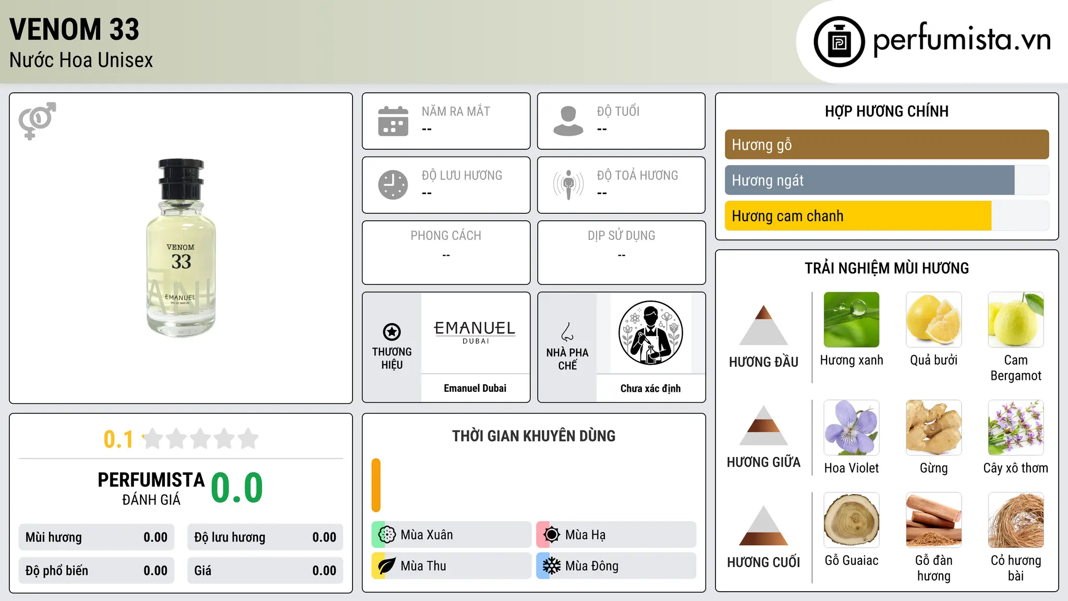This screenshot has width=1068, height=601.
Task: Click the Mùa Xuân season row
Action: click(x=452, y=535)
